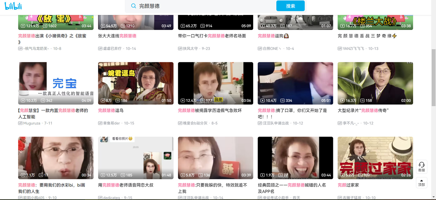Viewport: 436px width, 200px height.
Task: Open the 完宝 smart voice thumbnail
Action: pyautogui.click(x=56, y=83)
